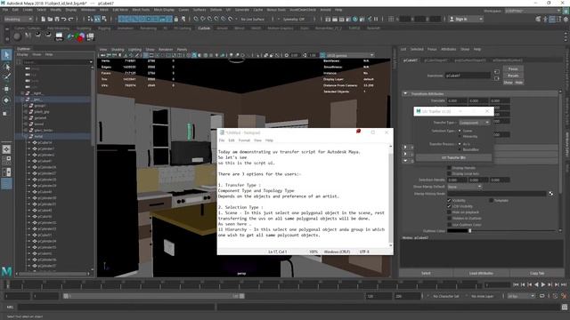The image size is (570, 320).
Task: Click go to end of playback range
Action: coord(564,284)
